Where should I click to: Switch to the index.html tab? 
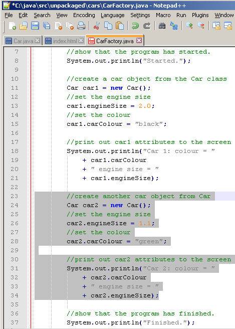[65, 41]
